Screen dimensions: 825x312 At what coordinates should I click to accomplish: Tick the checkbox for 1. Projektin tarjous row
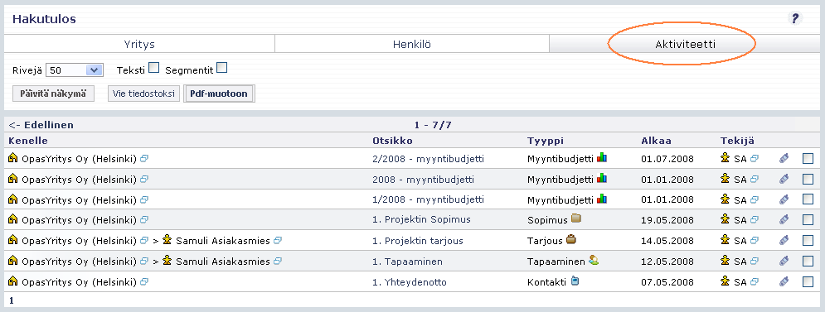[808, 241]
